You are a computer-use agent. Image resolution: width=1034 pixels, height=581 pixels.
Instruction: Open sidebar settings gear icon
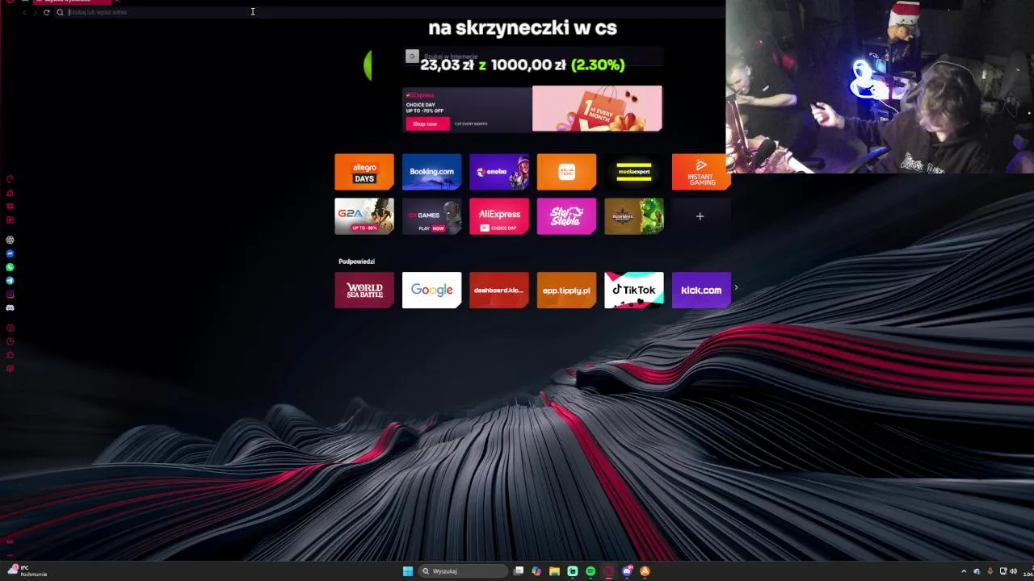pyautogui.click(x=10, y=368)
